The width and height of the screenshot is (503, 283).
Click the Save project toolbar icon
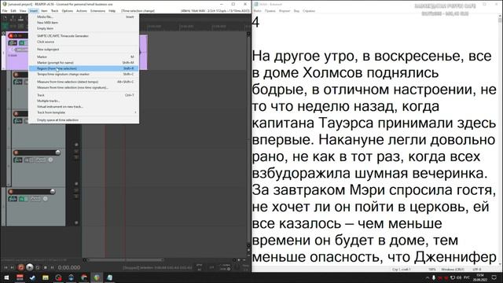click(x=21, y=19)
